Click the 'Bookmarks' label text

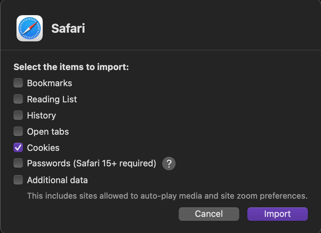click(x=49, y=83)
